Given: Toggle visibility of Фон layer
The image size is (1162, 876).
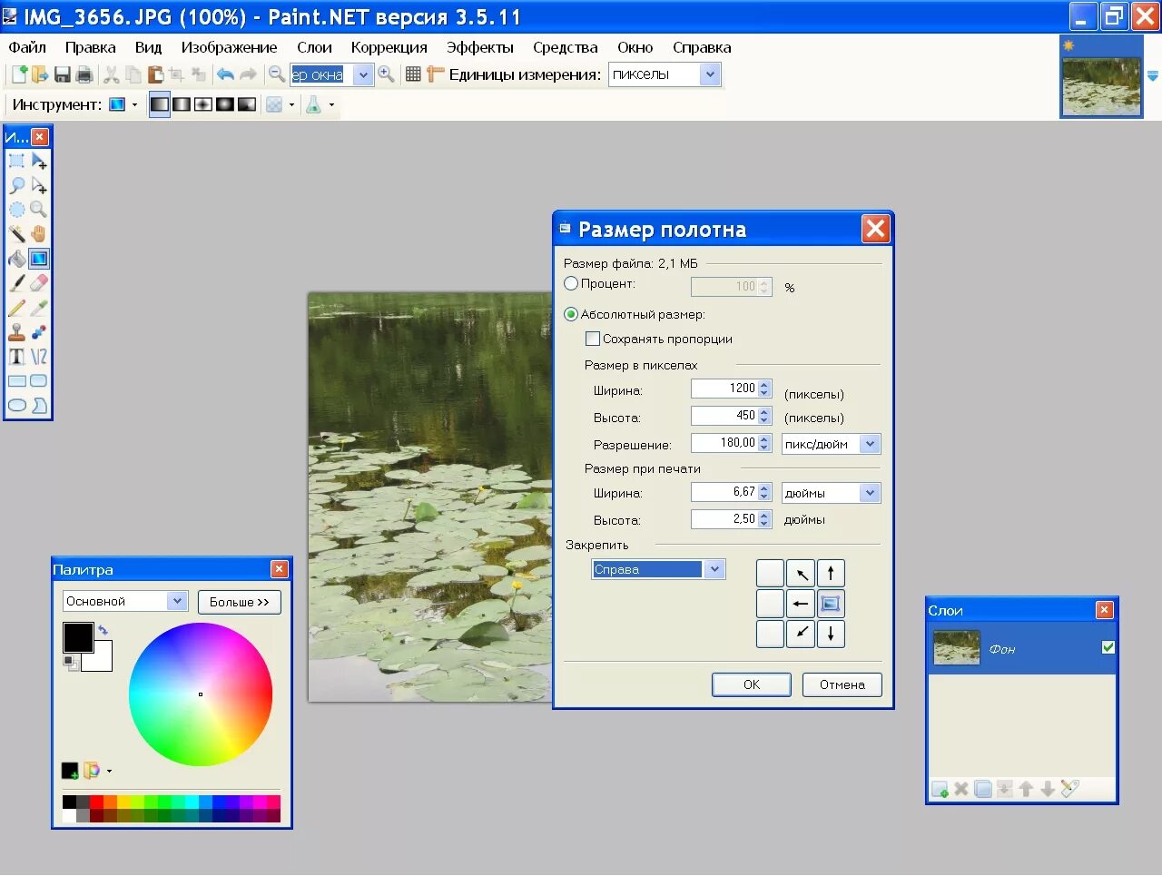Looking at the screenshot, I should click(x=1108, y=647).
